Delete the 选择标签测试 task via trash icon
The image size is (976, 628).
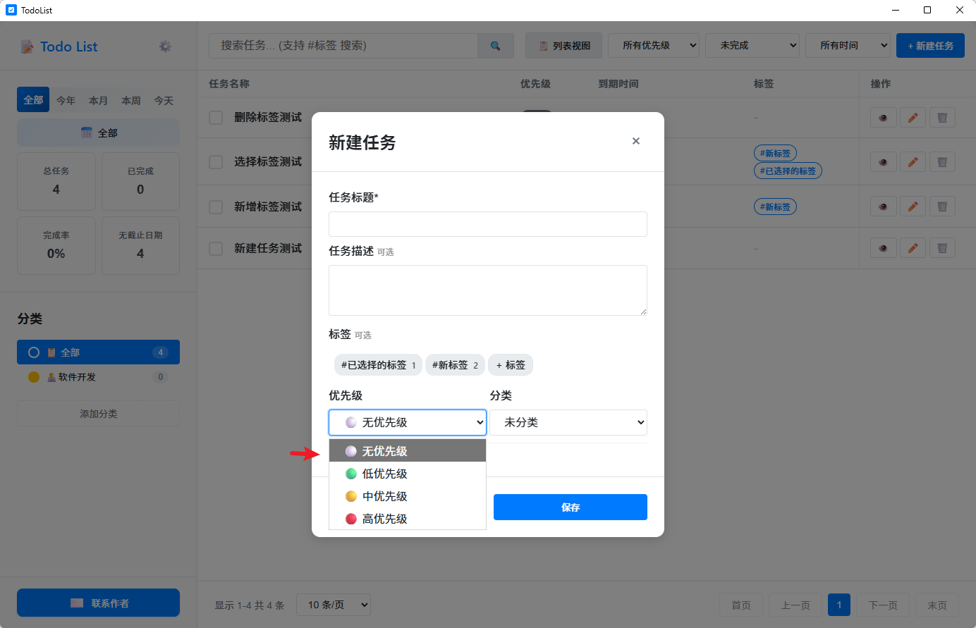[942, 162]
